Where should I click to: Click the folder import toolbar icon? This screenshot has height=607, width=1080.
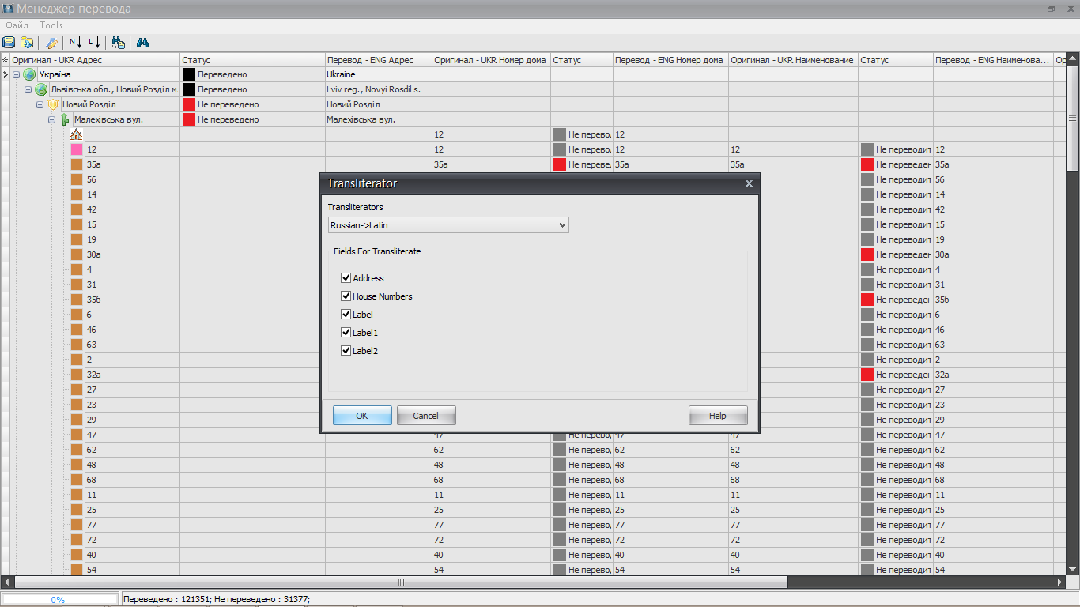click(27, 42)
